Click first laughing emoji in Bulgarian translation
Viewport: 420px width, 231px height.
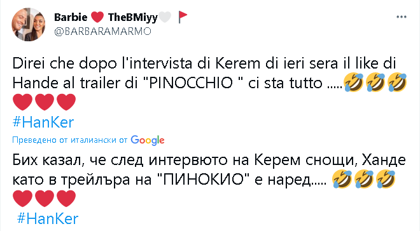pyautogui.click(x=342, y=179)
